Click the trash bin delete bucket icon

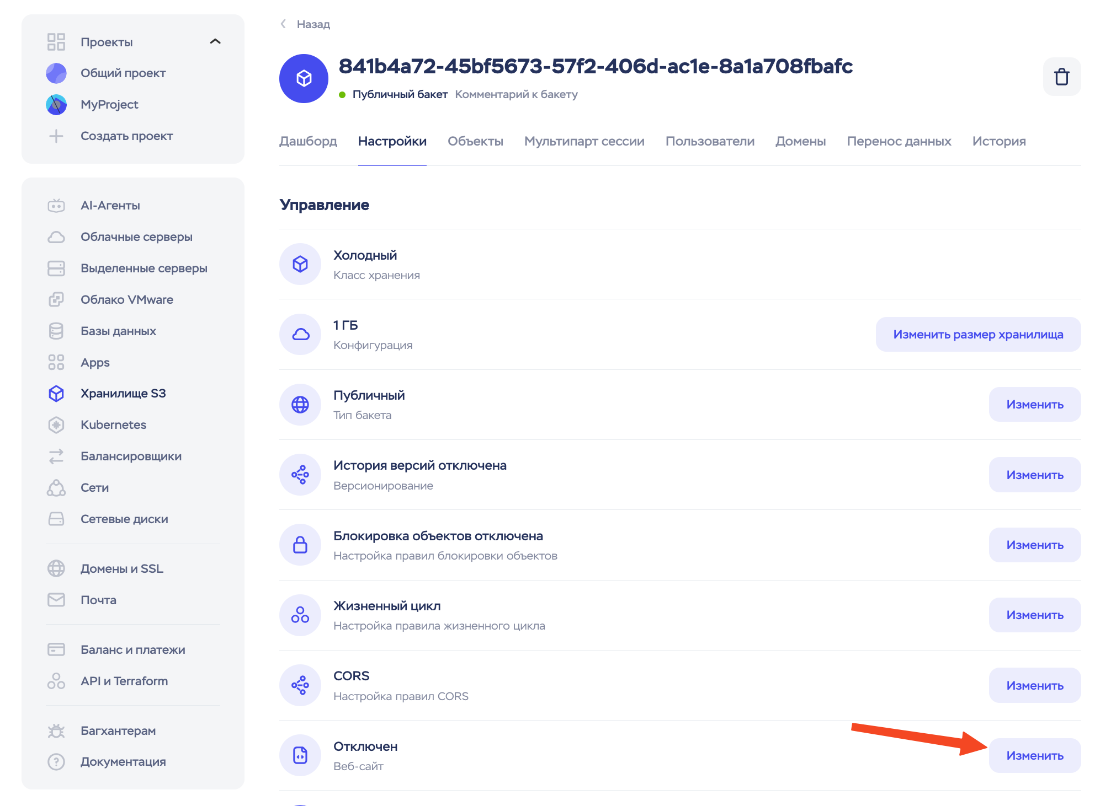[1061, 77]
